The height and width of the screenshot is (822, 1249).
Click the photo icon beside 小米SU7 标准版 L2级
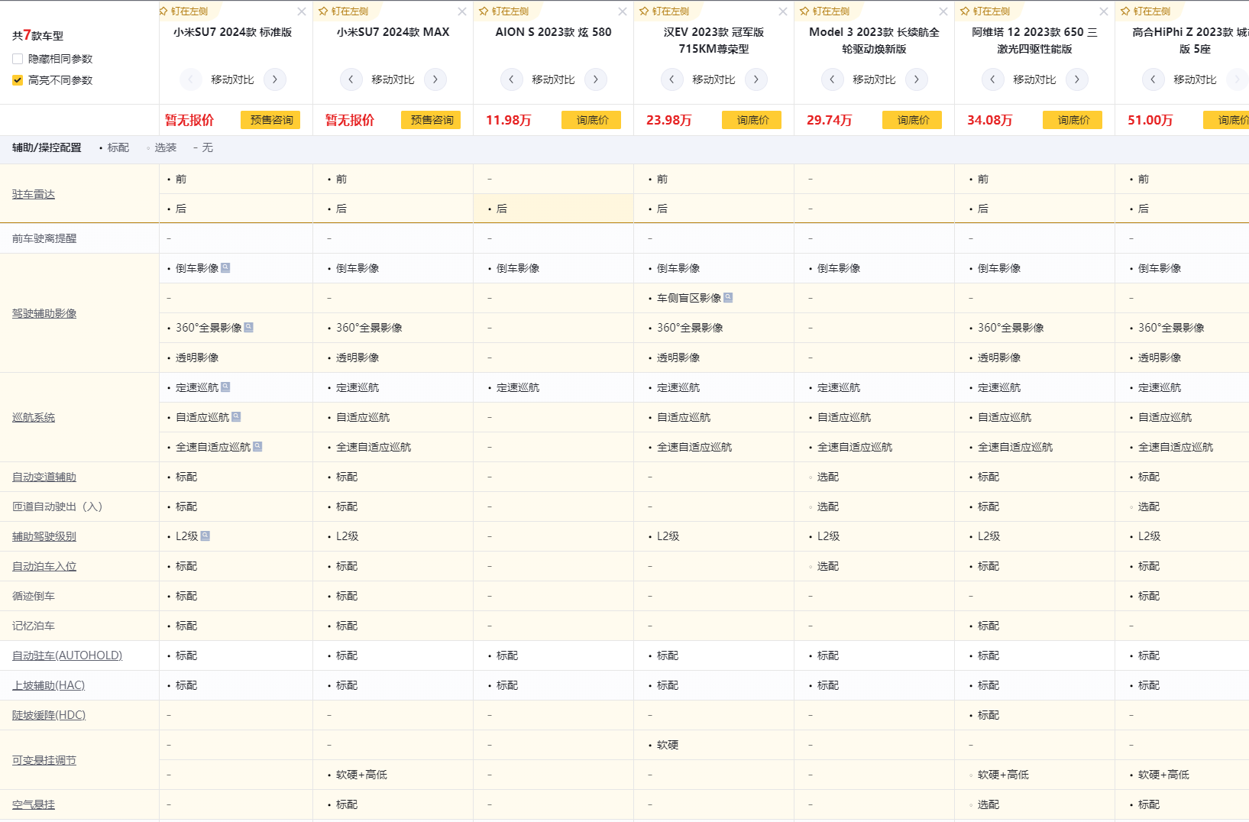coord(205,536)
